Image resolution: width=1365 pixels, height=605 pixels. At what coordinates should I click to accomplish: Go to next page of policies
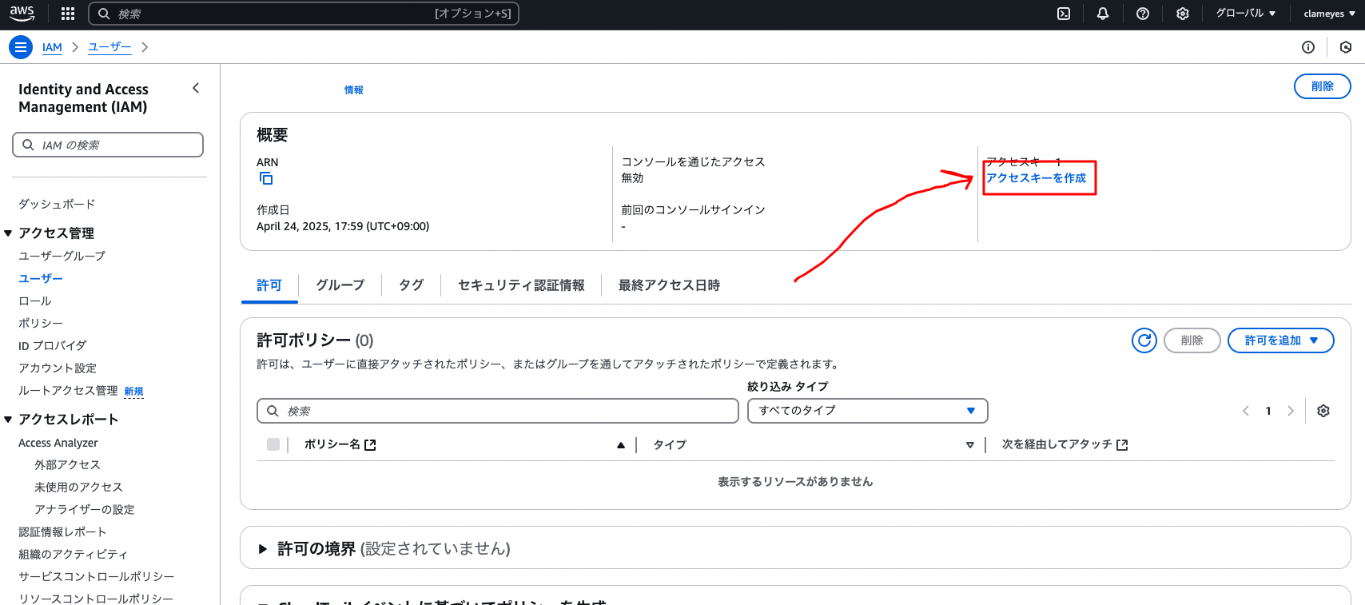[1290, 411]
